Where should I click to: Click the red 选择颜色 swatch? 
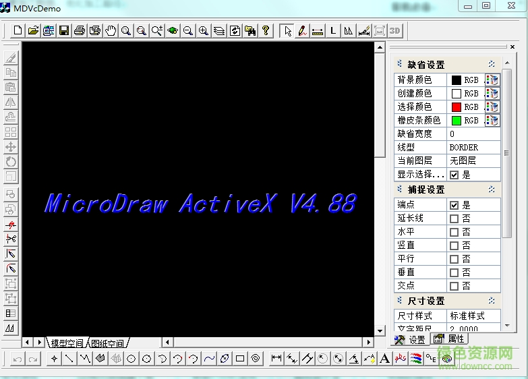click(x=456, y=107)
